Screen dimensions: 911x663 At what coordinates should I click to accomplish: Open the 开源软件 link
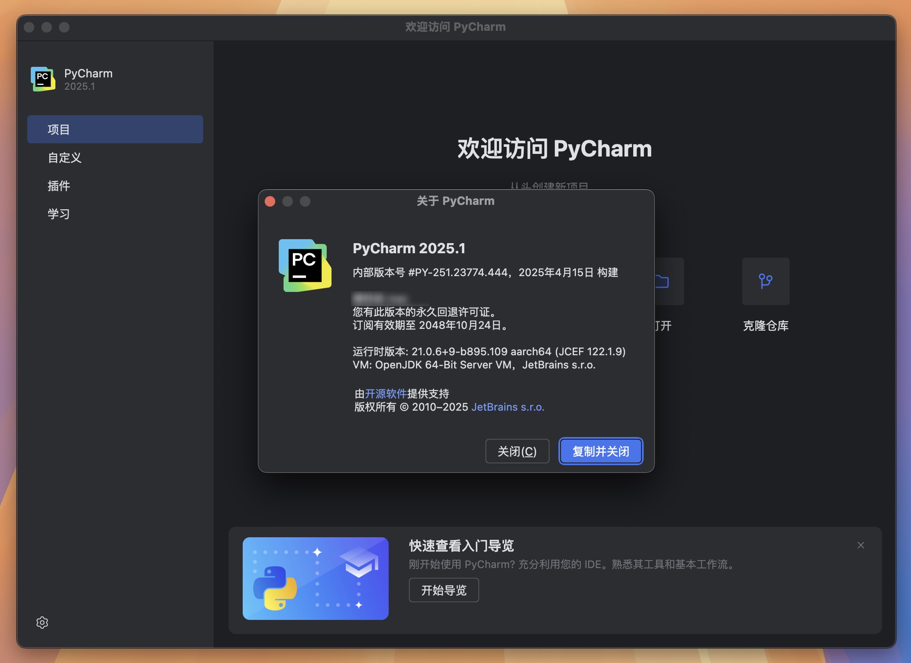(386, 393)
